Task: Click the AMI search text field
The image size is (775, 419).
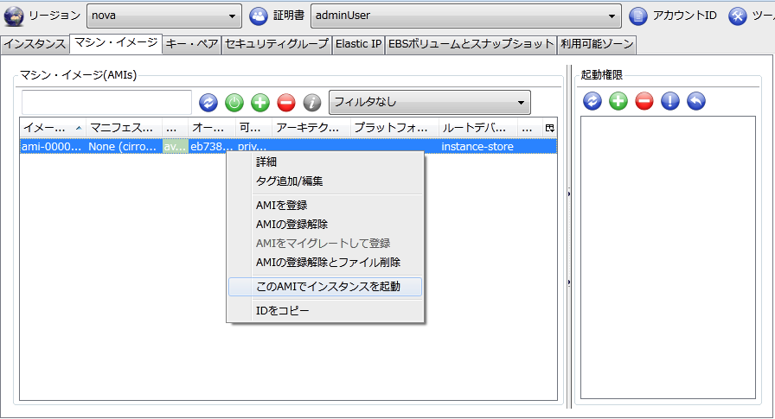Action: [x=106, y=103]
